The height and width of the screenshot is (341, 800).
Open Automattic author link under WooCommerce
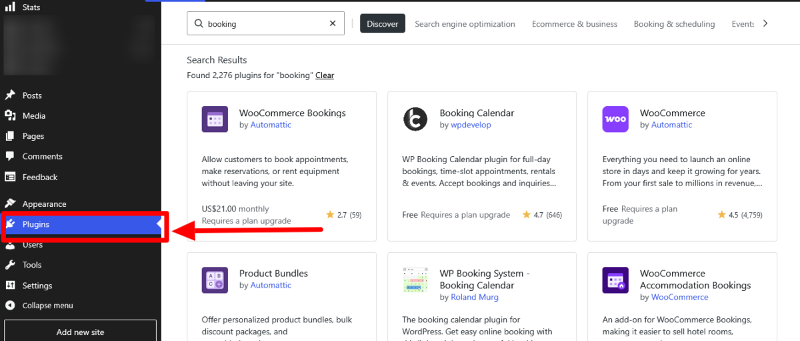(x=671, y=125)
